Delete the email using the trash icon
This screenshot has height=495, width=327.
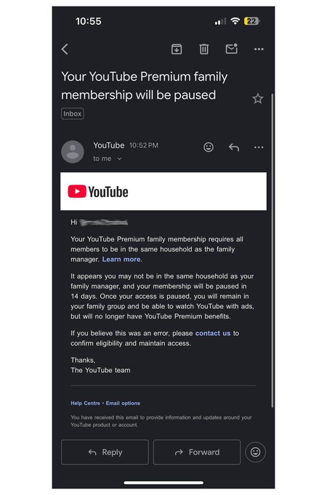(x=204, y=49)
